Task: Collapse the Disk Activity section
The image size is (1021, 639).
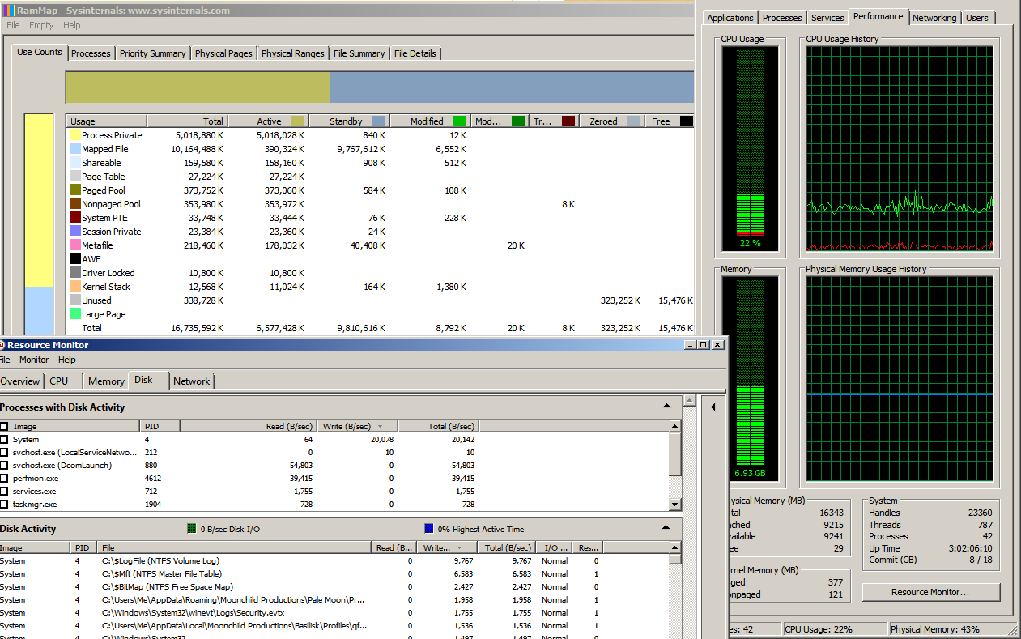Action: point(666,527)
